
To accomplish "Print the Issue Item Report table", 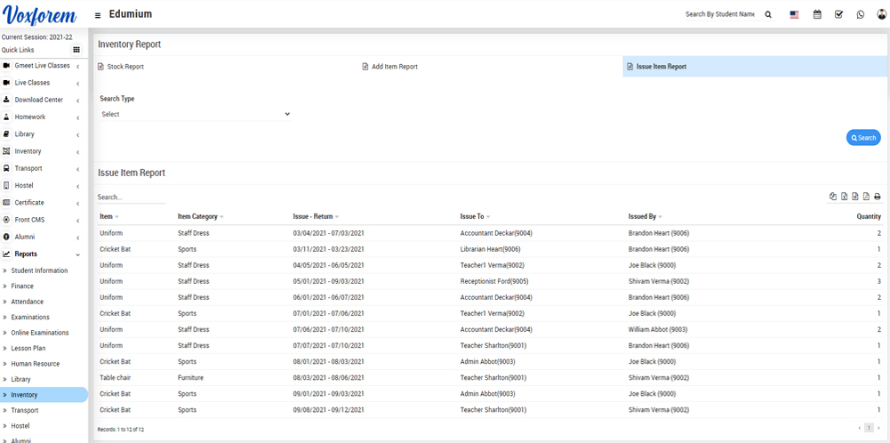I will click(x=877, y=197).
